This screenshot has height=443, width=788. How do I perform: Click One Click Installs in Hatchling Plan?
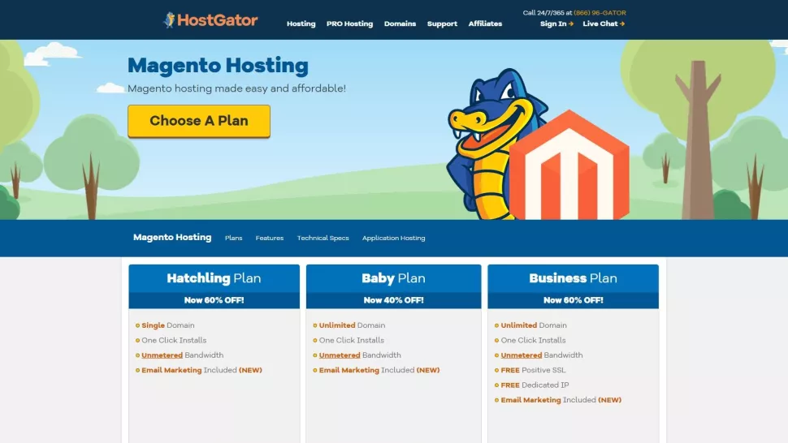coord(174,340)
